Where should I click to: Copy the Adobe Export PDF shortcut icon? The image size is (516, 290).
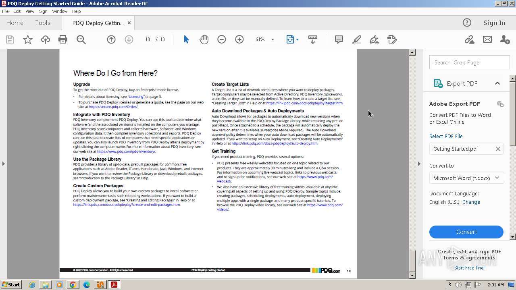pyautogui.click(x=500, y=104)
